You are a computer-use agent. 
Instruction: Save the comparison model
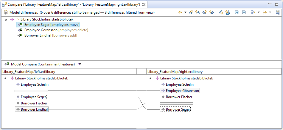click(x=278, y=12)
